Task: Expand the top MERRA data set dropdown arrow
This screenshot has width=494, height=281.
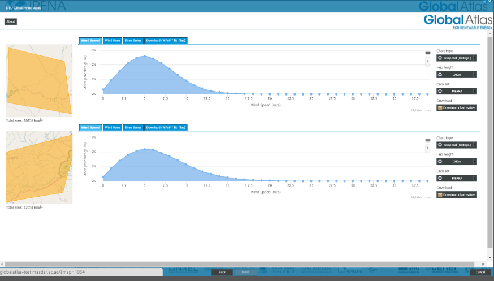Action: click(473, 90)
